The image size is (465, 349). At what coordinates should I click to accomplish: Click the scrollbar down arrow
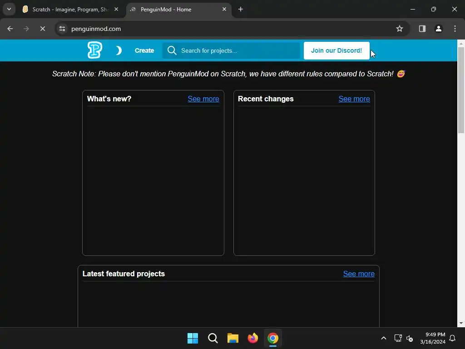coord(461,323)
